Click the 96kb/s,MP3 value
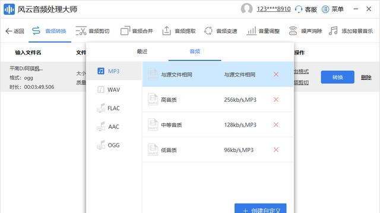The width and height of the screenshot is (380, 213). tap(239, 150)
